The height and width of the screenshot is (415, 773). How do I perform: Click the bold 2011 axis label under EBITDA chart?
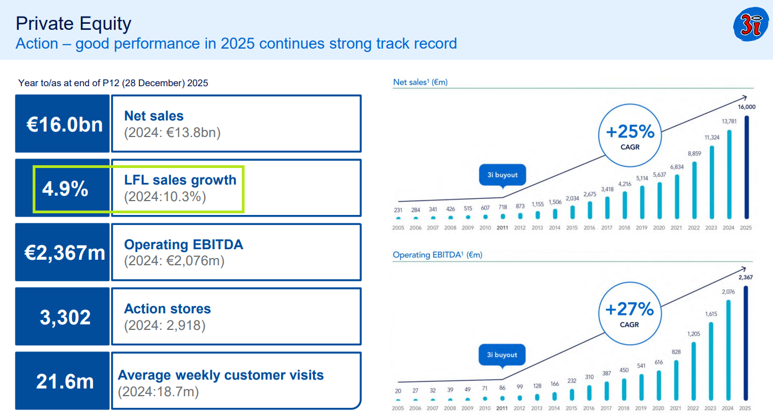click(x=502, y=408)
